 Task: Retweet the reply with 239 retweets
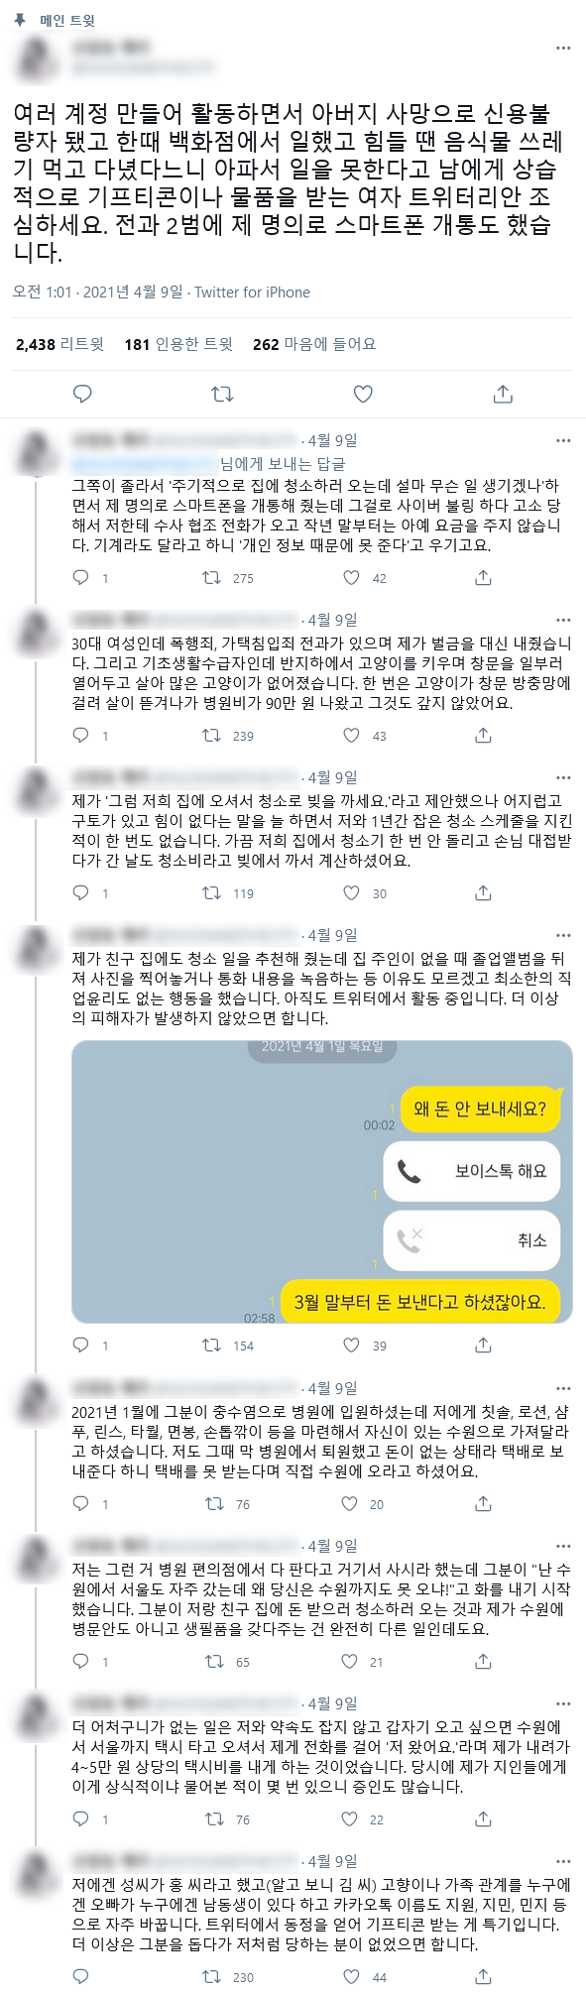211,735
